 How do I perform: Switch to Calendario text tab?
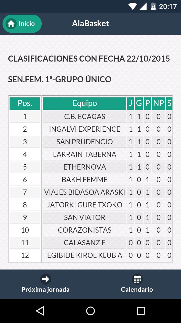137,289
